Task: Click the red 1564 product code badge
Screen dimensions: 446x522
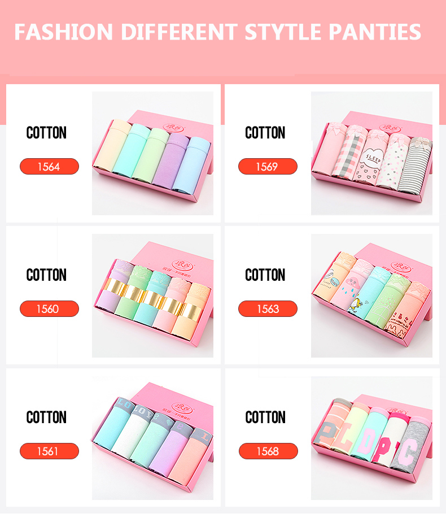Action: coord(49,167)
